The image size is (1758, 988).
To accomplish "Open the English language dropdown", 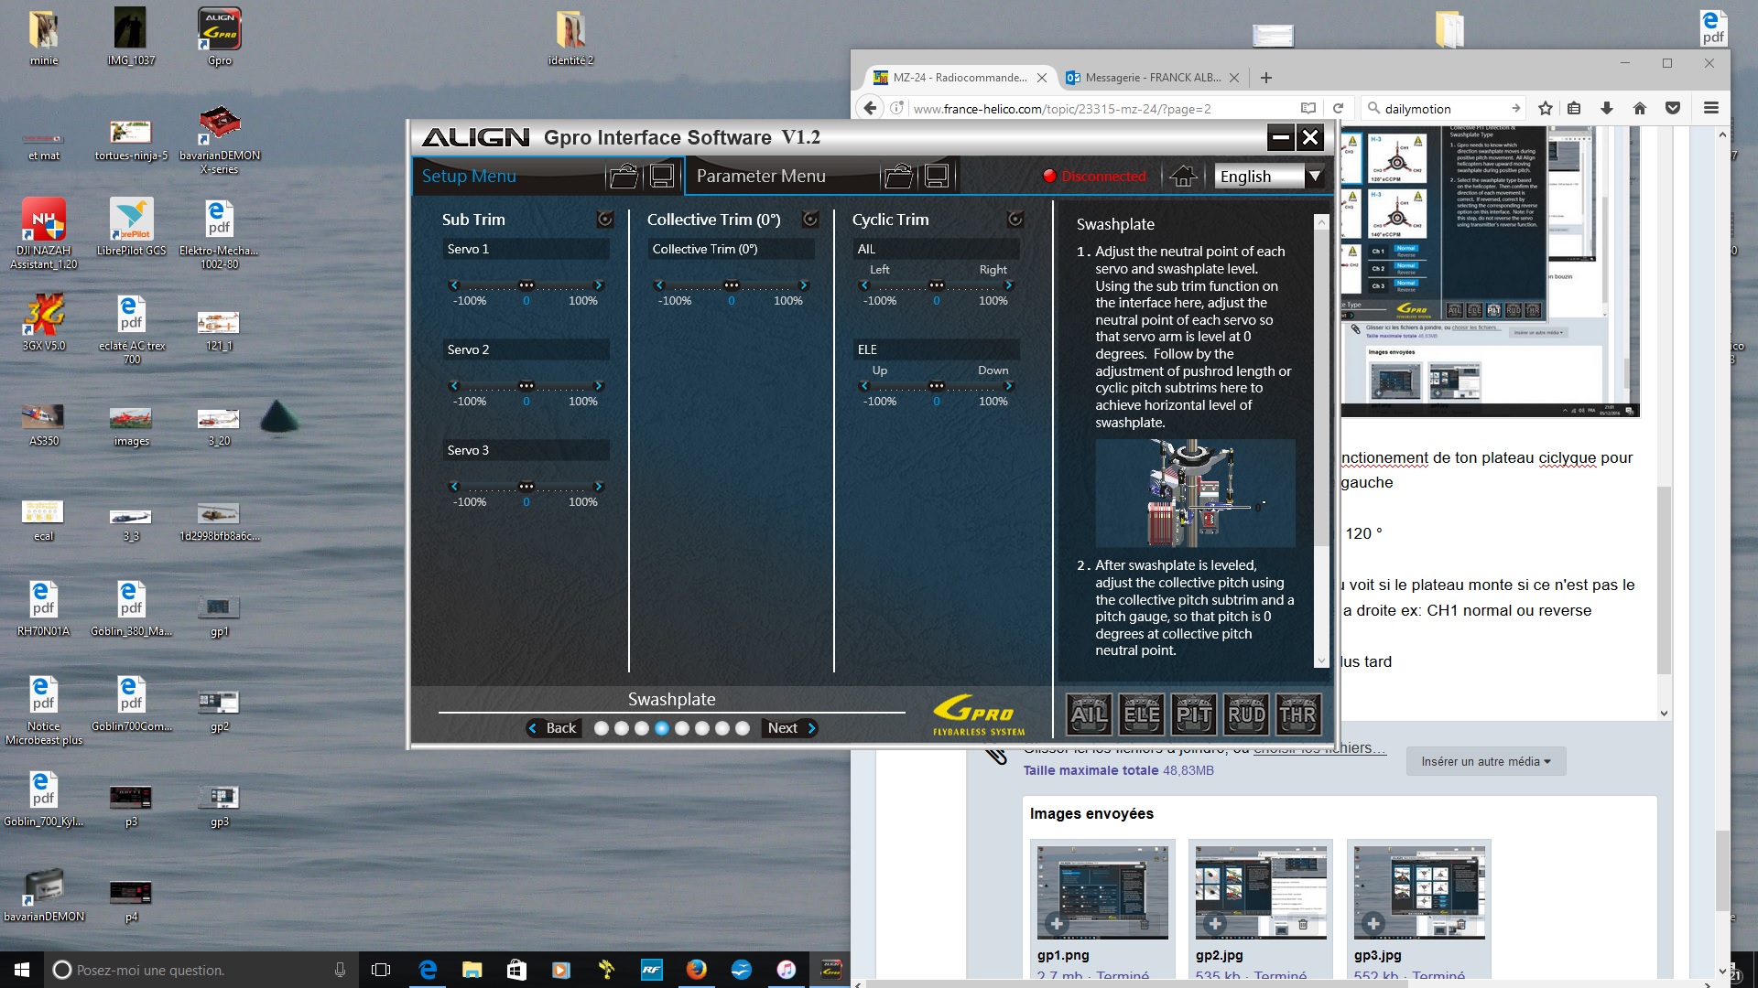I will coord(1269,176).
